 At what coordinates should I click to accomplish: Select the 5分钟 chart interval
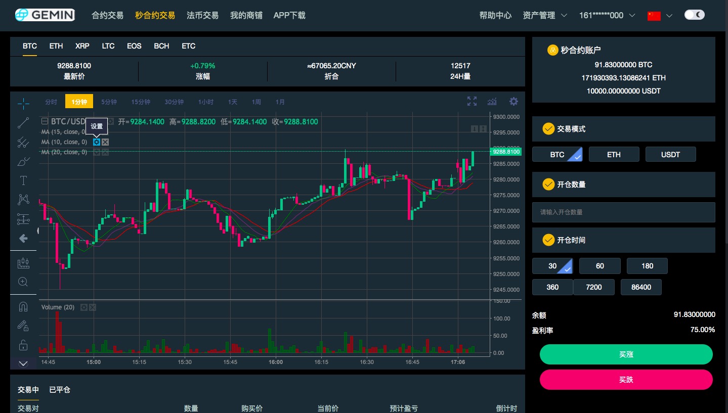pos(109,102)
